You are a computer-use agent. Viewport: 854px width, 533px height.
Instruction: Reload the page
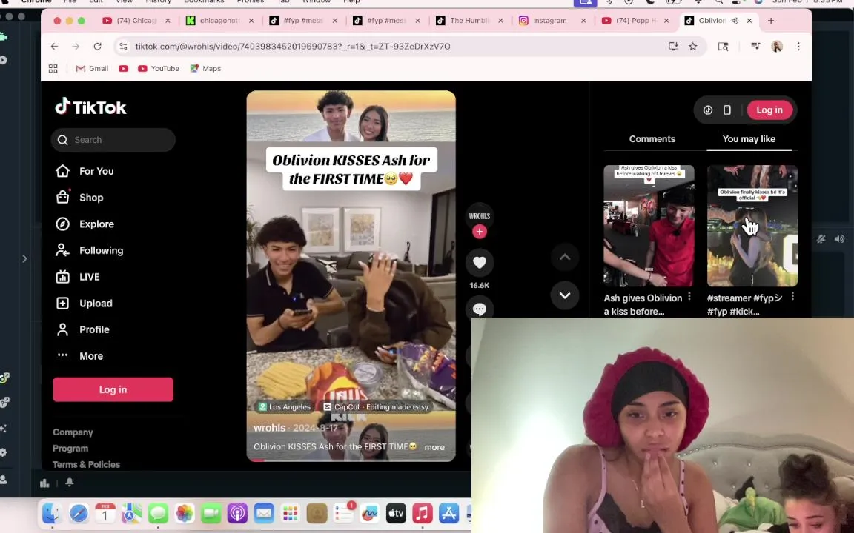click(x=98, y=46)
